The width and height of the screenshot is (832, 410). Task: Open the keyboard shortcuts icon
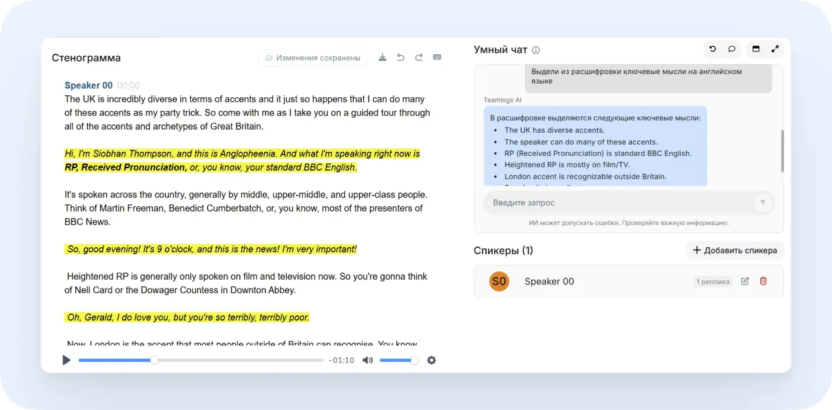(x=437, y=57)
